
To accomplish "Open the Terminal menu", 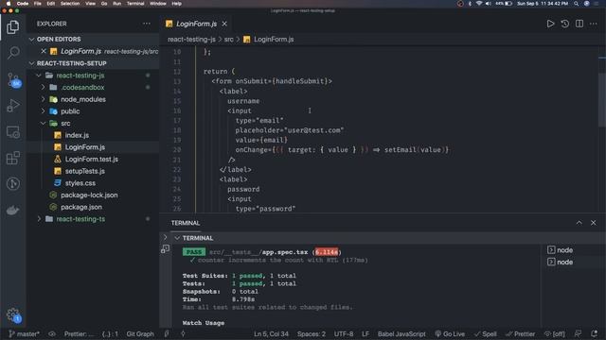I will tap(135, 4).
